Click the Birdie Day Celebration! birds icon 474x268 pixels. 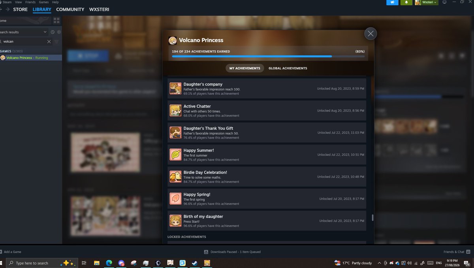point(175,177)
